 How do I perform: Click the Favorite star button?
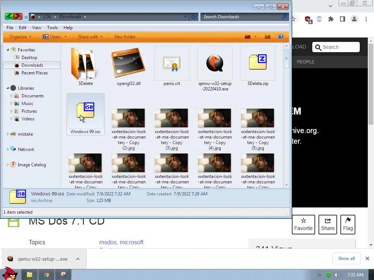304,225
